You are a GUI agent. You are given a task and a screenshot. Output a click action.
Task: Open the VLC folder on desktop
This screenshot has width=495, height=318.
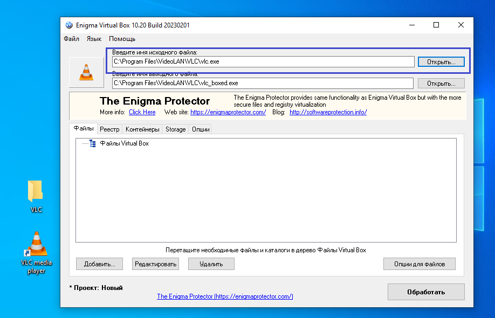point(36,196)
